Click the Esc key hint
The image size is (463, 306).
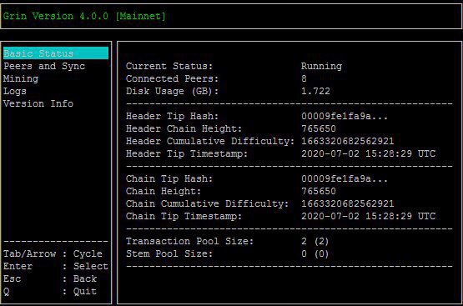click(13, 278)
